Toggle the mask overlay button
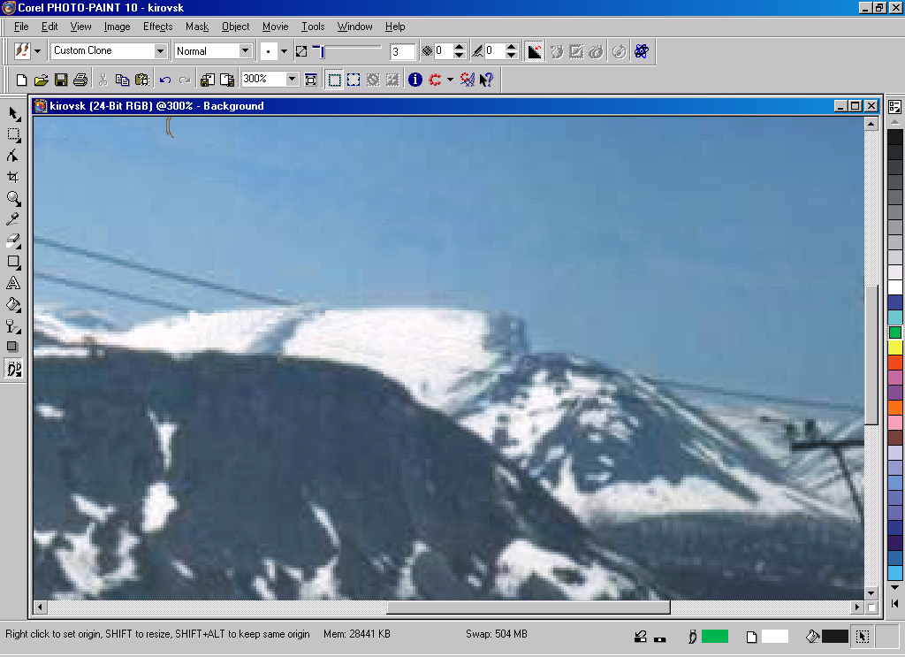Image resolution: width=905 pixels, height=657 pixels. click(x=374, y=80)
